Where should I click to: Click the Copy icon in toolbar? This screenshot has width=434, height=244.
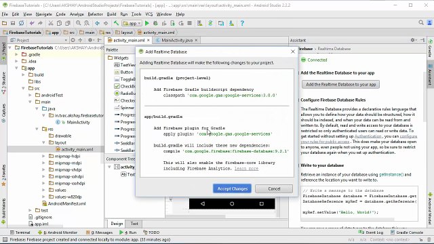tap(59, 23)
